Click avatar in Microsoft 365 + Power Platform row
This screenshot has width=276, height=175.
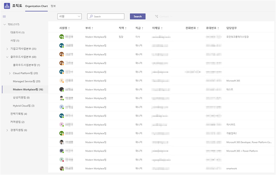click(61, 151)
